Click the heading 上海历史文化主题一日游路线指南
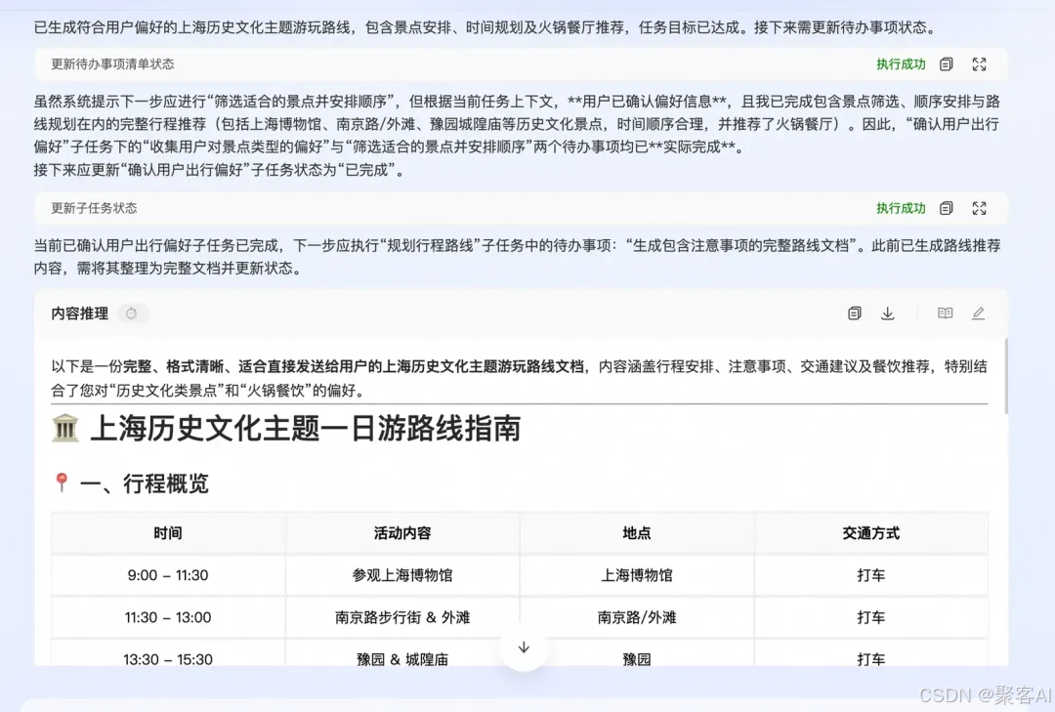The image size is (1055, 712). coord(306,429)
